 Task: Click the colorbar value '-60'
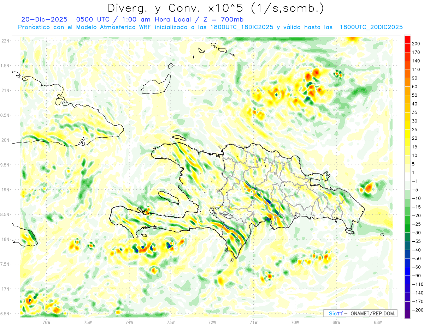click(417, 267)
